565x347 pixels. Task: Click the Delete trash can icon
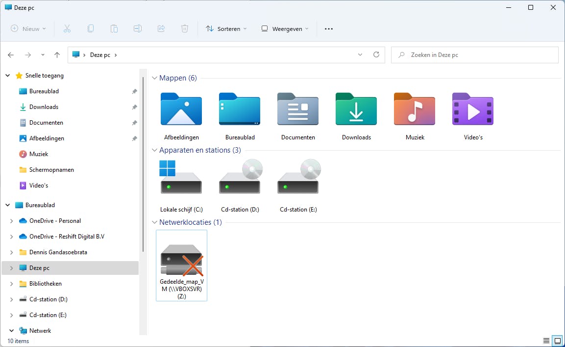coord(184,28)
